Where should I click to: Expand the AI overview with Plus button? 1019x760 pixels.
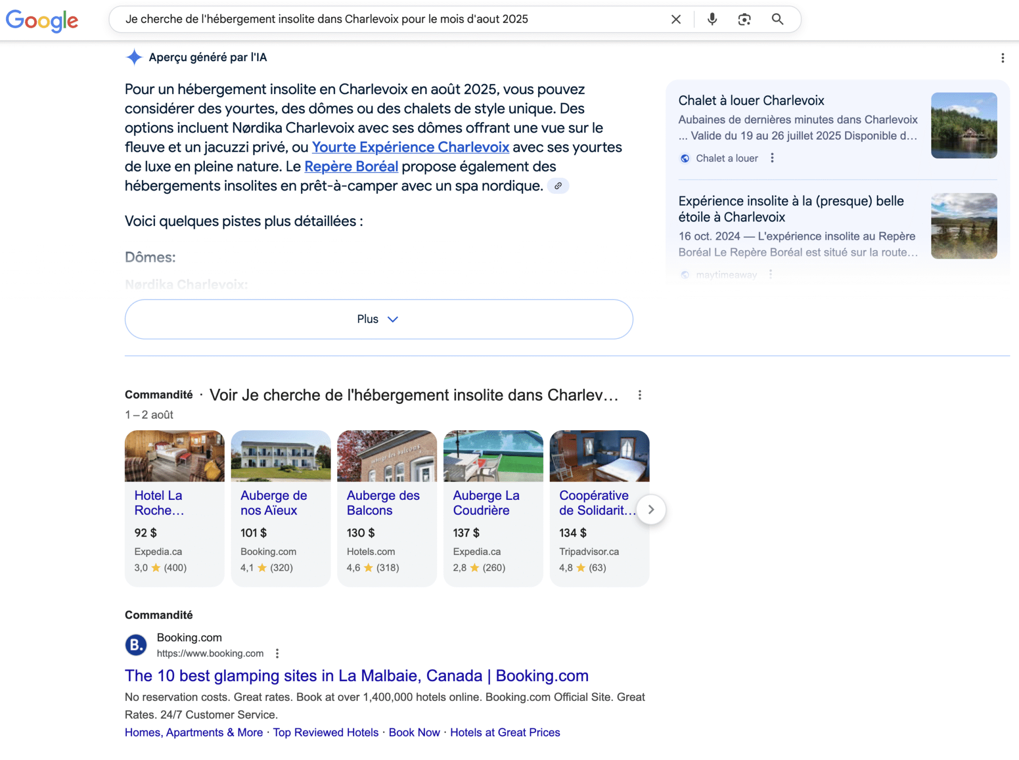tap(379, 319)
